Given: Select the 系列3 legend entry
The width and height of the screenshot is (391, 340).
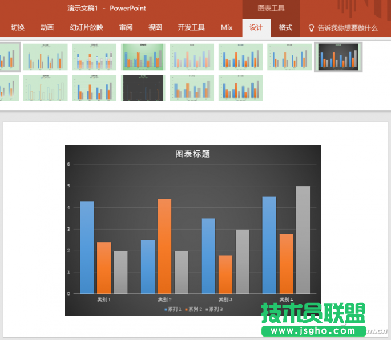Looking at the screenshot, I should [214, 309].
